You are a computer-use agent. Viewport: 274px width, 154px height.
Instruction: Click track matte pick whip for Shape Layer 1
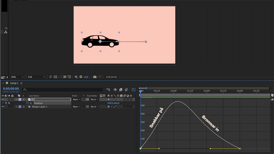coord(87,106)
